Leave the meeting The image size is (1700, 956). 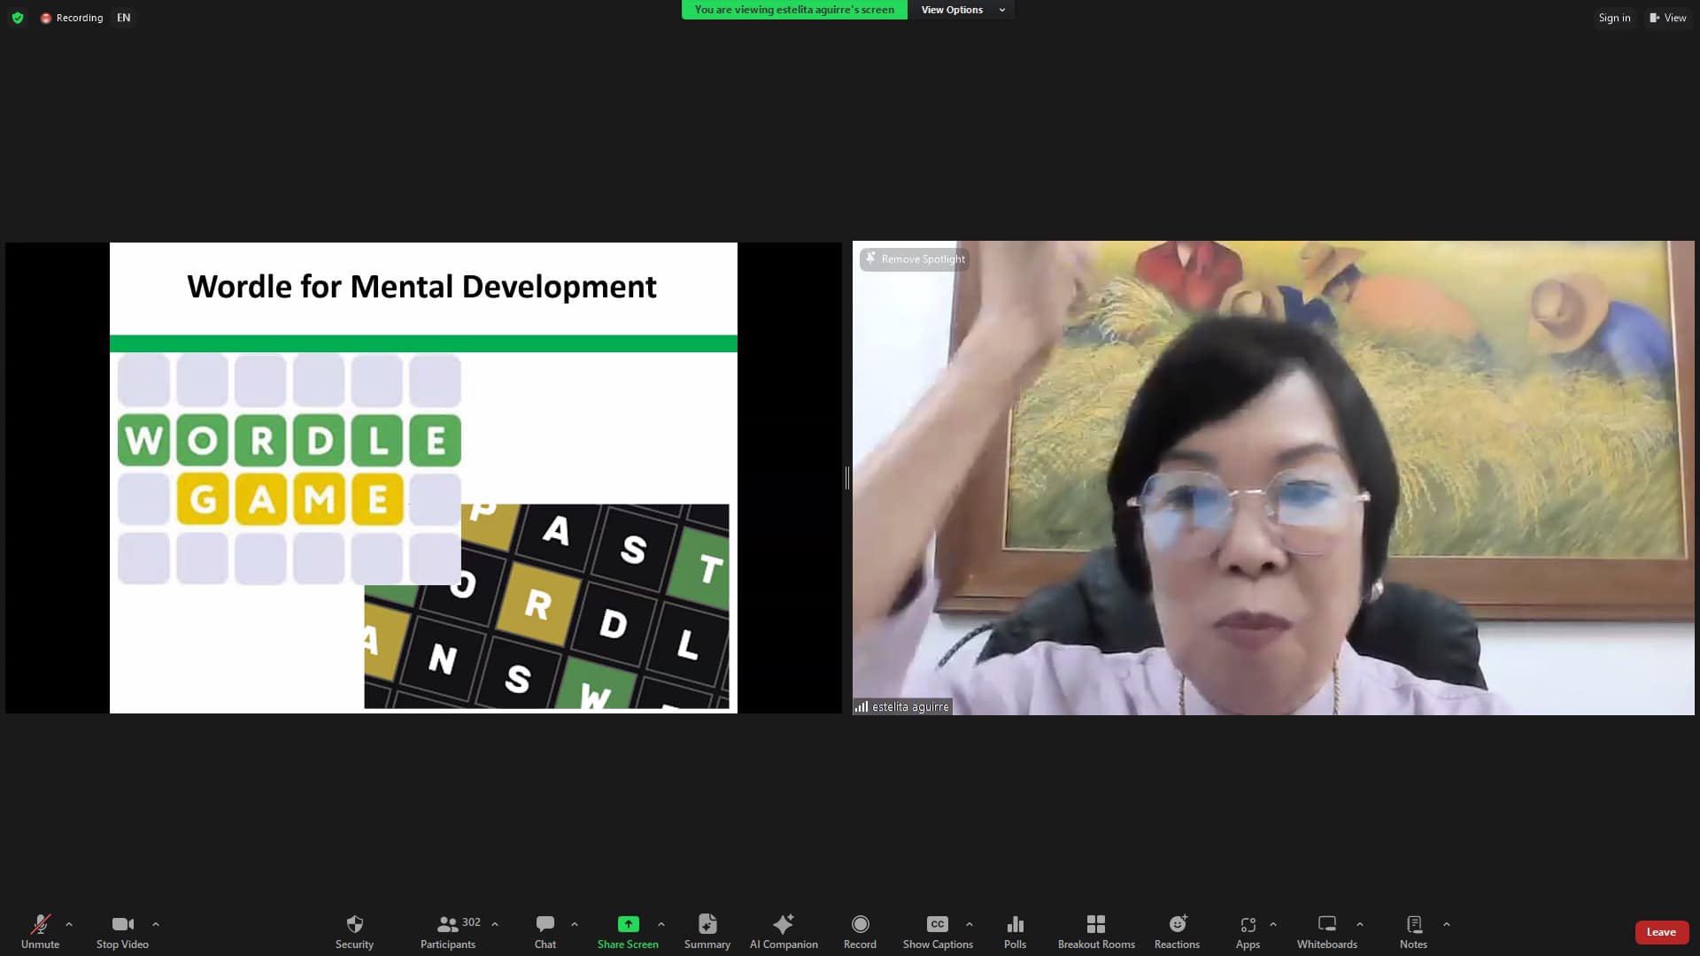coord(1661,931)
